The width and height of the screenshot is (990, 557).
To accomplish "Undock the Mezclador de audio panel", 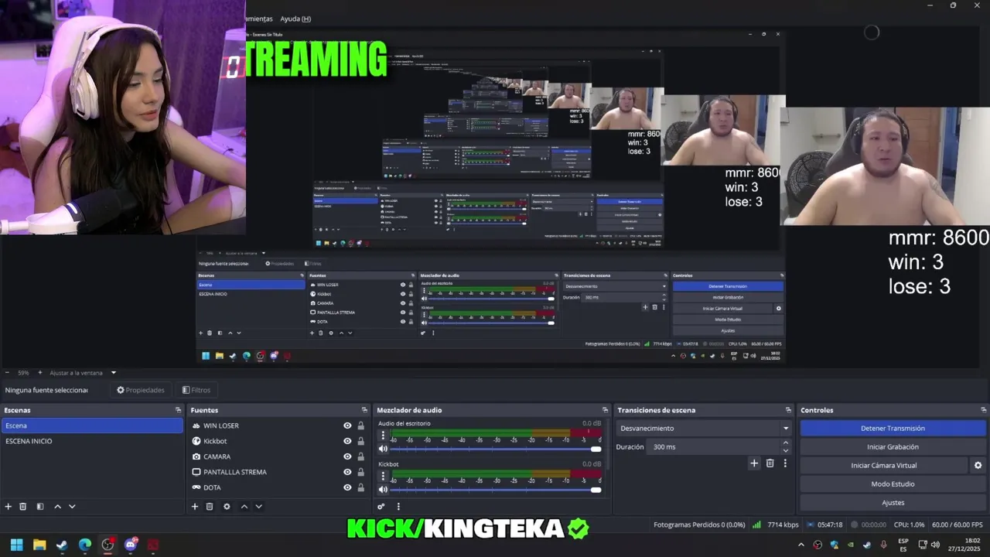I will point(605,410).
